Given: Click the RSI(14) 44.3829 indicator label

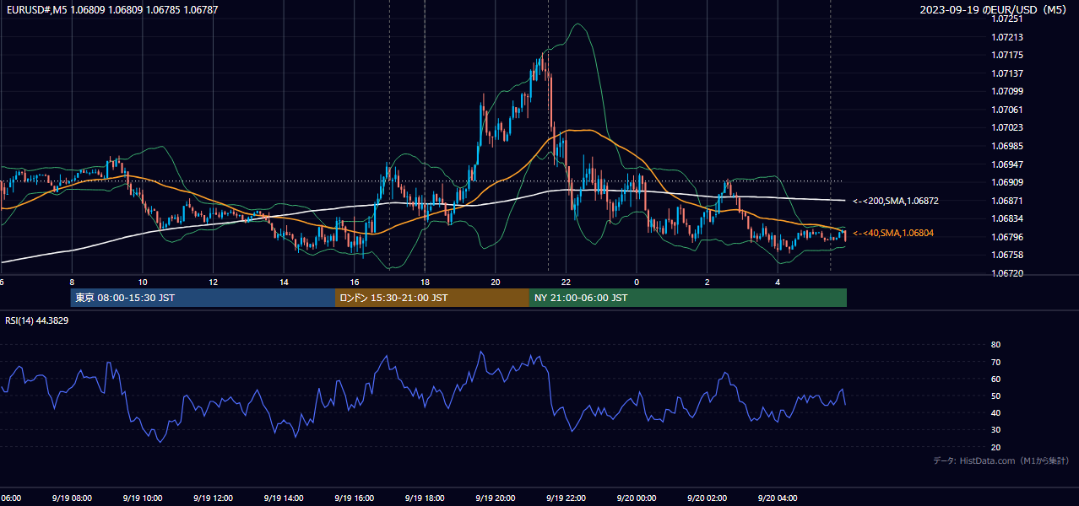Looking at the screenshot, I should click(x=37, y=320).
